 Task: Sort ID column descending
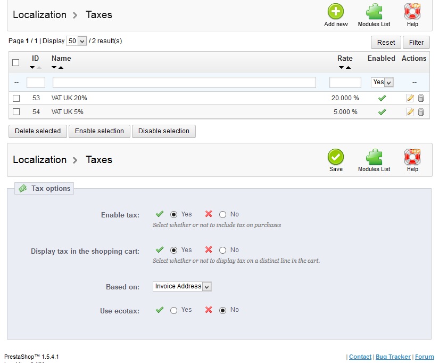[32, 67]
